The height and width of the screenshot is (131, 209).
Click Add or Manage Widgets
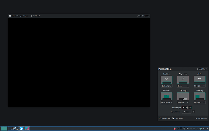coord(19,16)
